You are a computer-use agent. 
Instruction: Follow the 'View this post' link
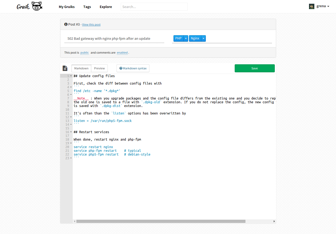pyautogui.click(x=91, y=25)
